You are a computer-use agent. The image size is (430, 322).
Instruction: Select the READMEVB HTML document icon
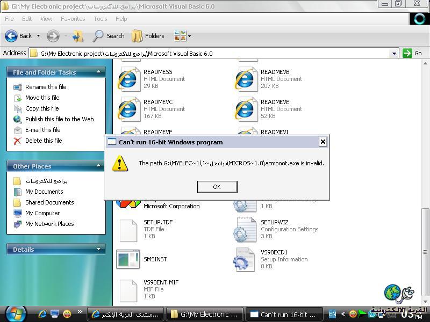245,79
